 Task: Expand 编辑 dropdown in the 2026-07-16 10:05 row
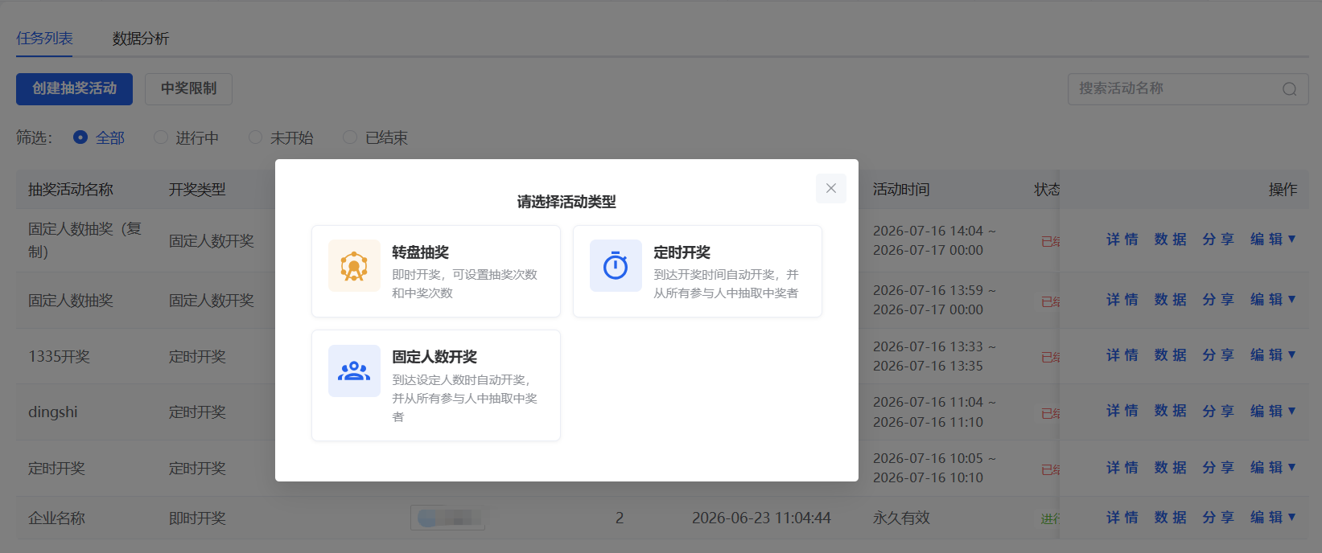click(x=1273, y=467)
